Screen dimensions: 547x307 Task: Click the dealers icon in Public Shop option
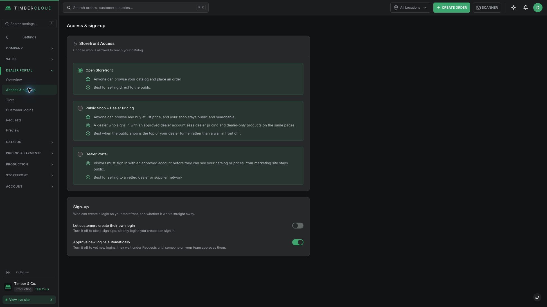tap(88, 125)
